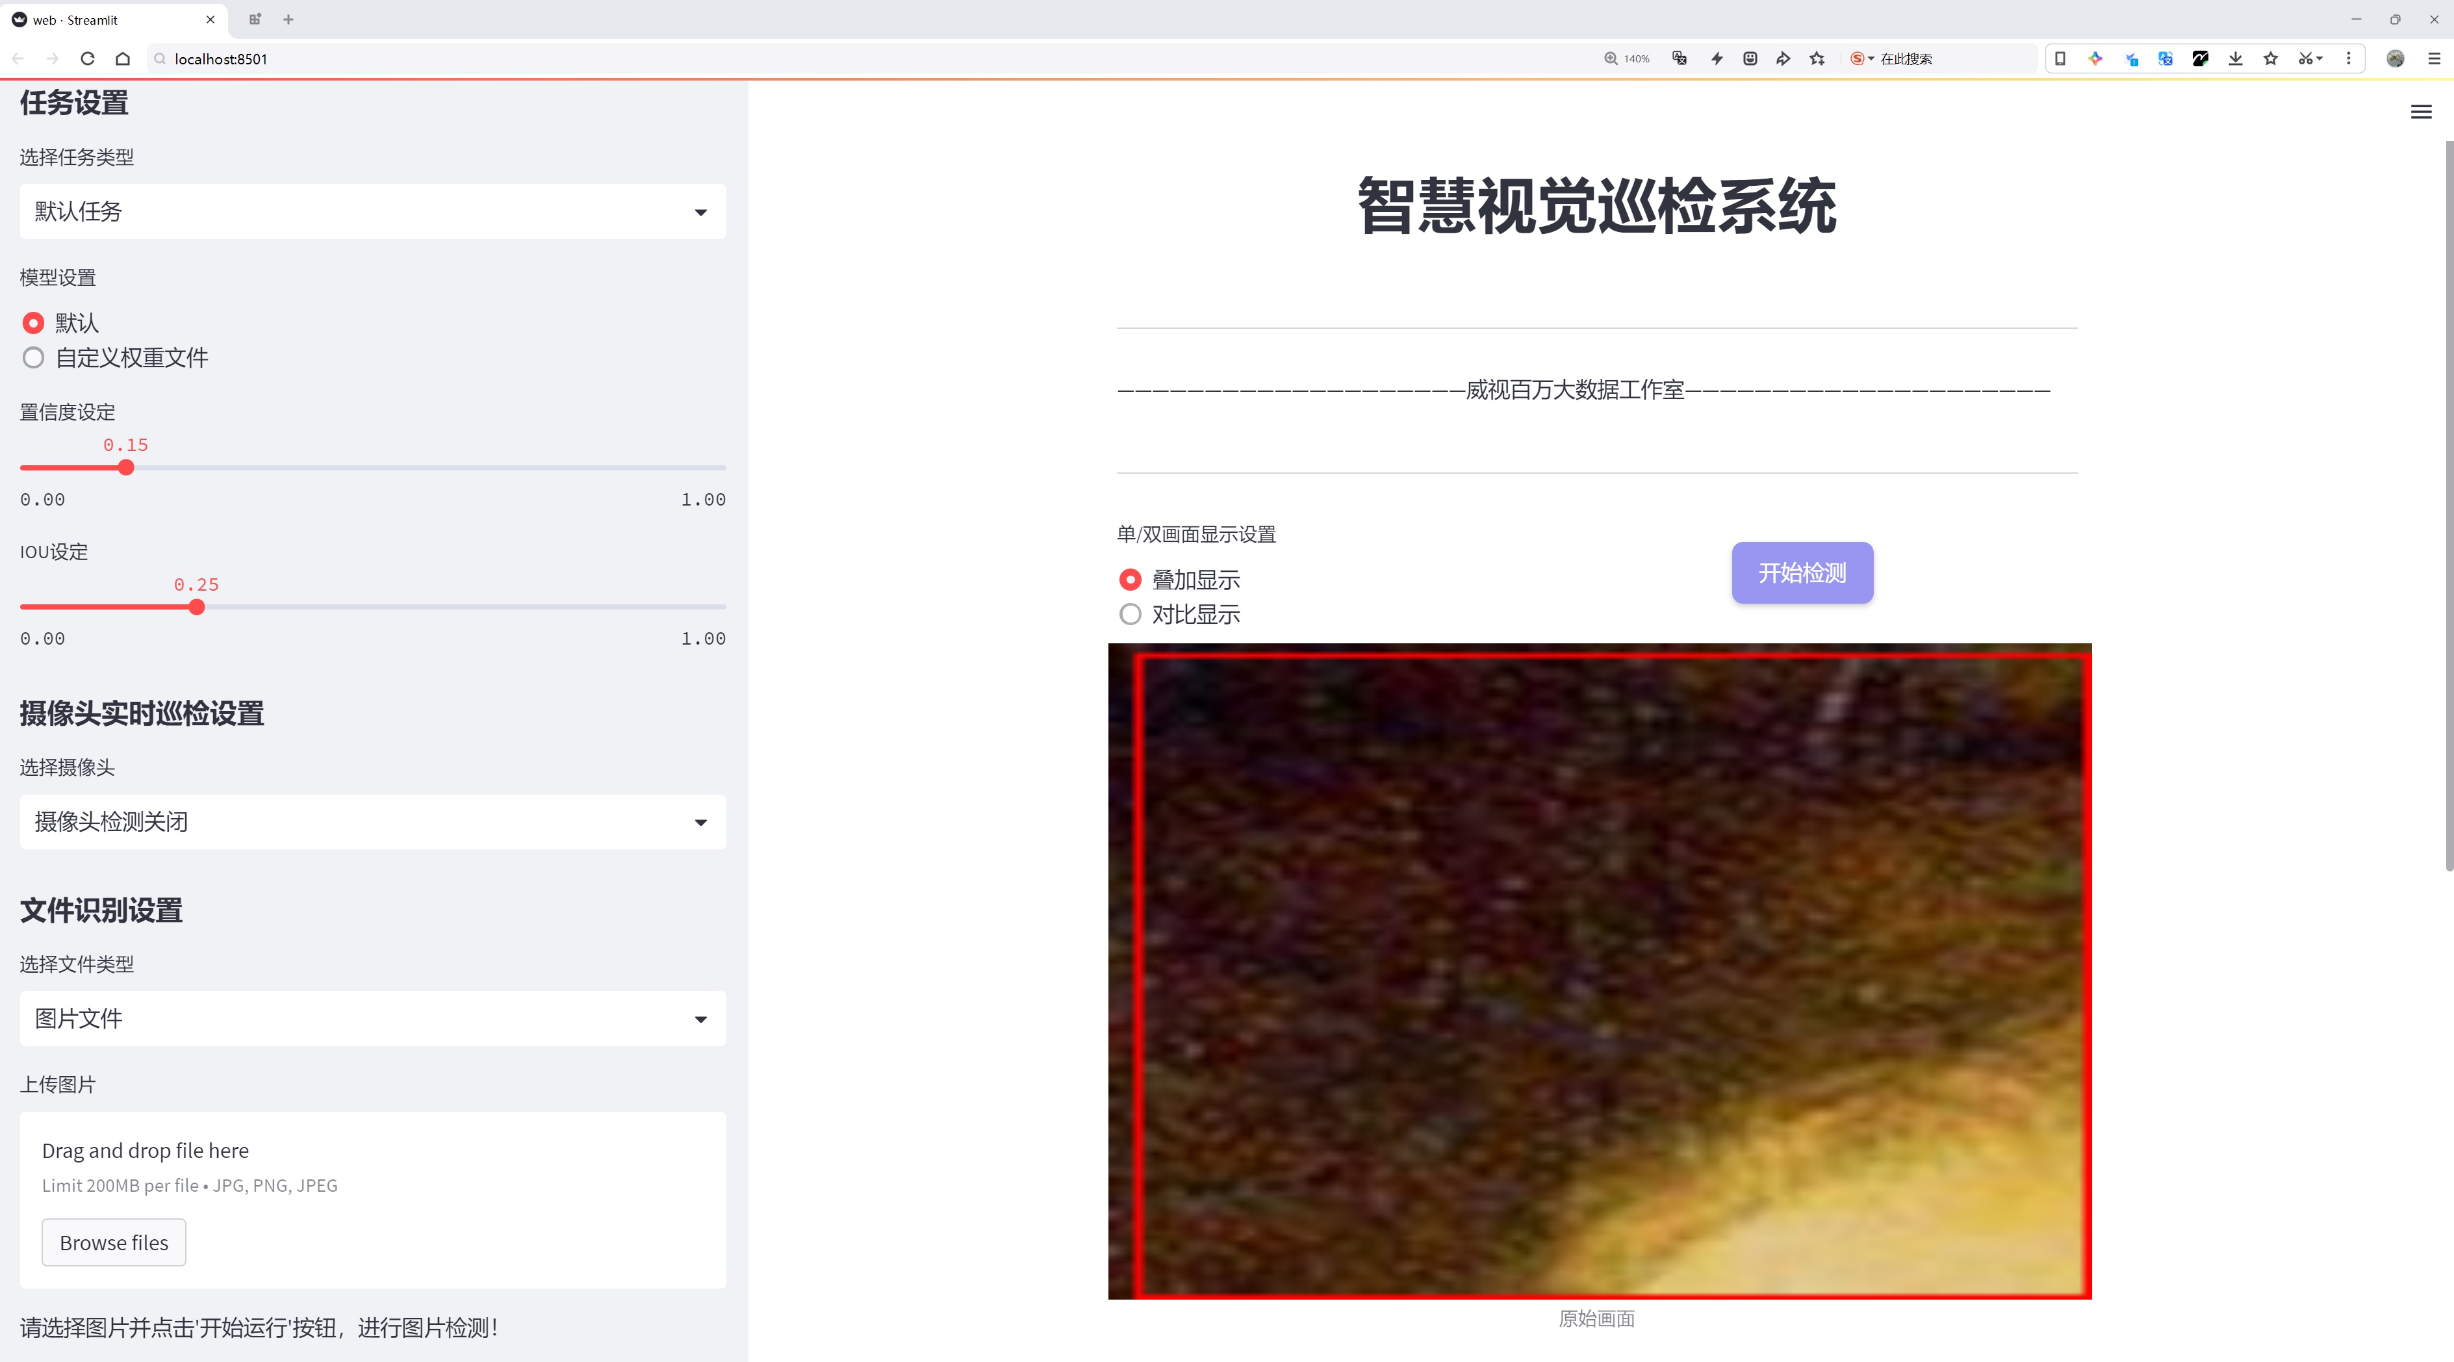Click the 摄像头实时巡检设置 heading

coord(142,713)
